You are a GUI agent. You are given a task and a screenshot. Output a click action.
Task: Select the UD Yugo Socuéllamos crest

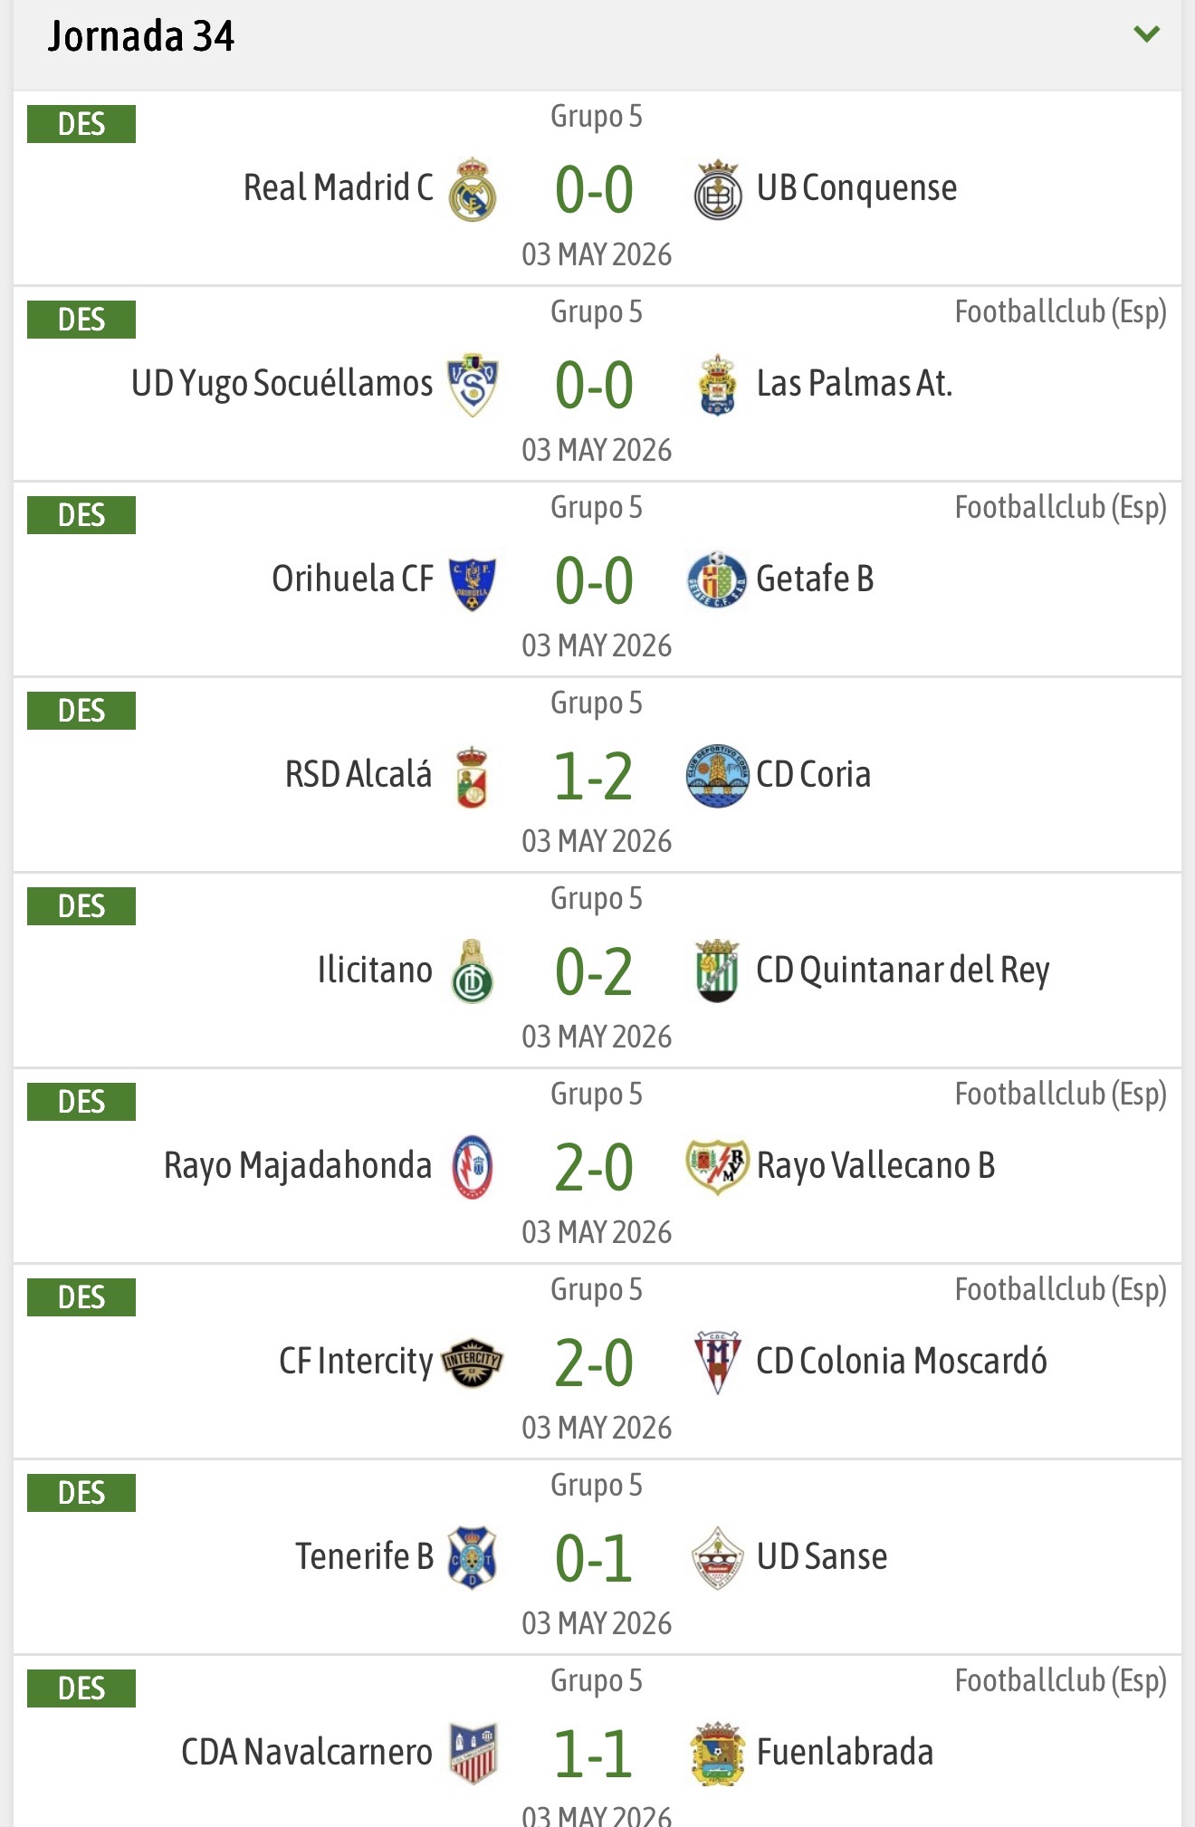point(473,385)
